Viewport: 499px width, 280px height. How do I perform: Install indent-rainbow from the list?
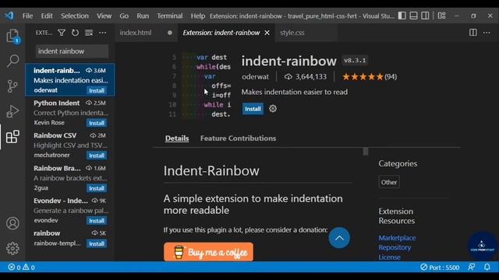[x=97, y=90]
